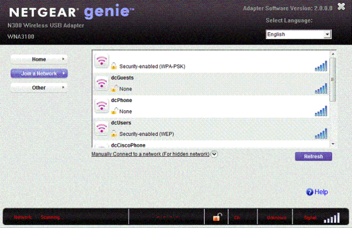
Task: Click the Wi-Fi icon for dcGuests network
Action: click(x=101, y=83)
